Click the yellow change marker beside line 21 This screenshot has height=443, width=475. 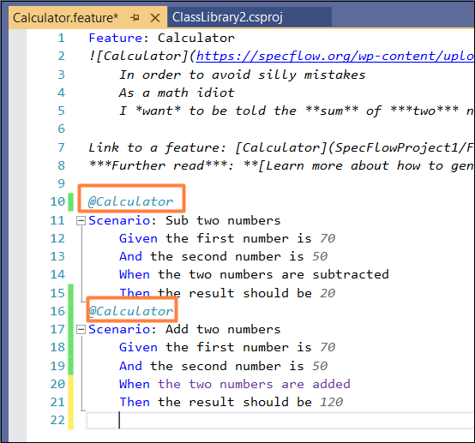coord(70,402)
